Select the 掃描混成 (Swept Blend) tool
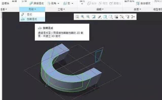The width and height of the screenshot is (162, 100). 36,3
